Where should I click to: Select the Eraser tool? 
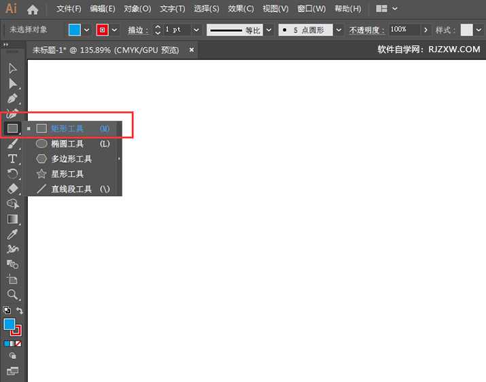tap(12, 189)
